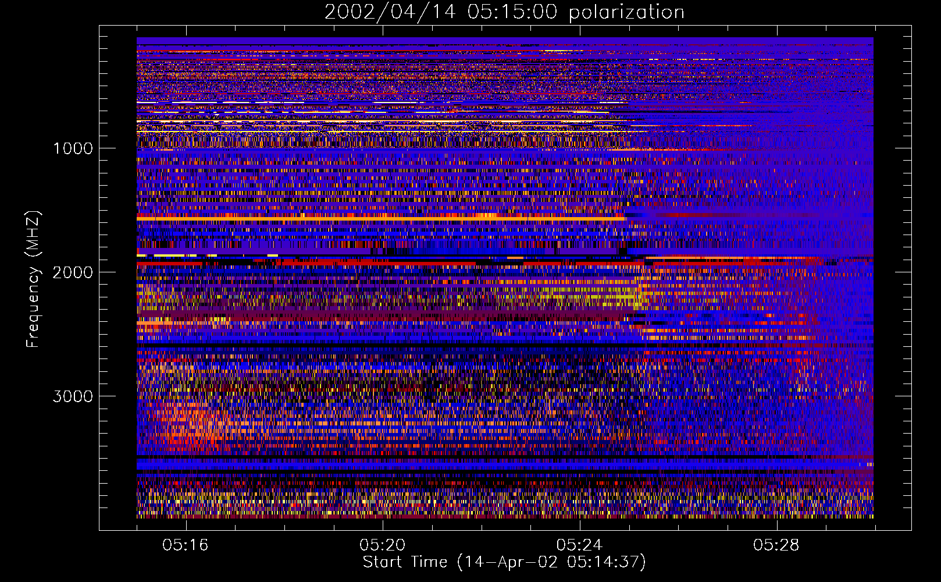Click the "05:20" time tick label

pos(382,545)
